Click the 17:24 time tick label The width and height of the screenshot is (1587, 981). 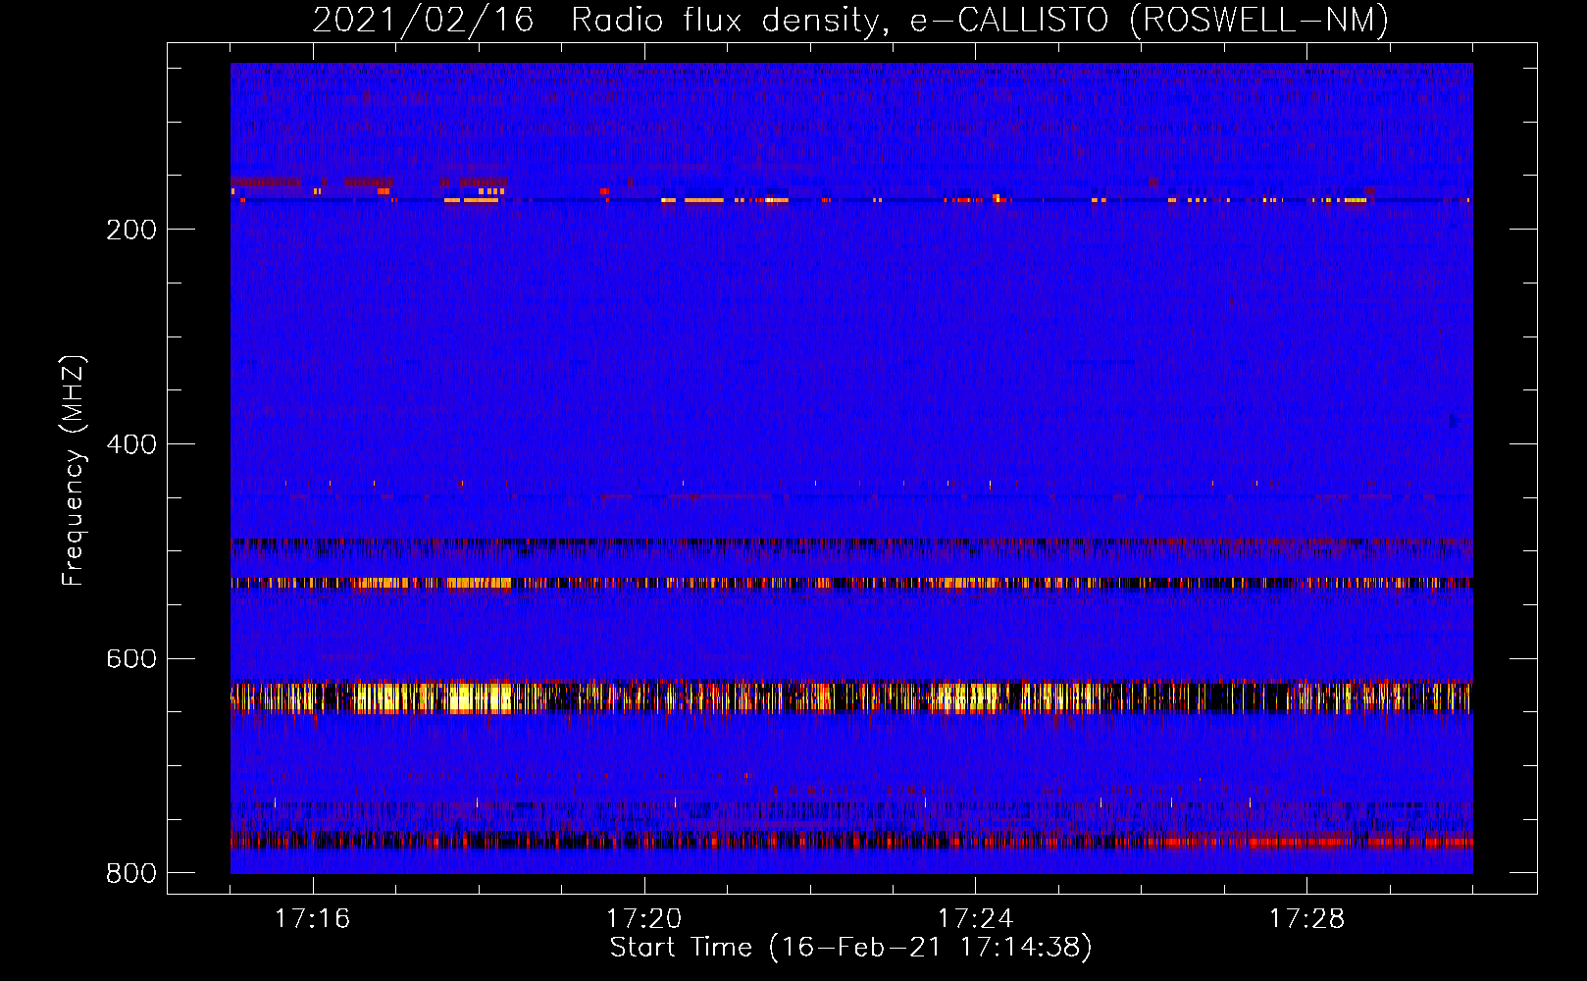pyautogui.click(x=975, y=919)
